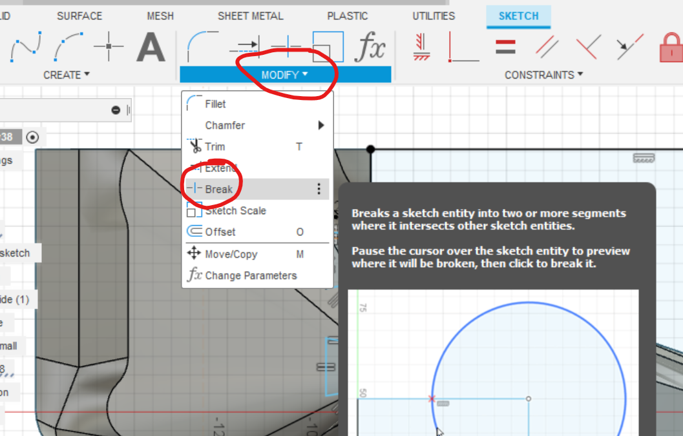The width and height of the screenshot is (683, 436).
Task: Open the MODIFY dropdown
Action: (285, 75)
